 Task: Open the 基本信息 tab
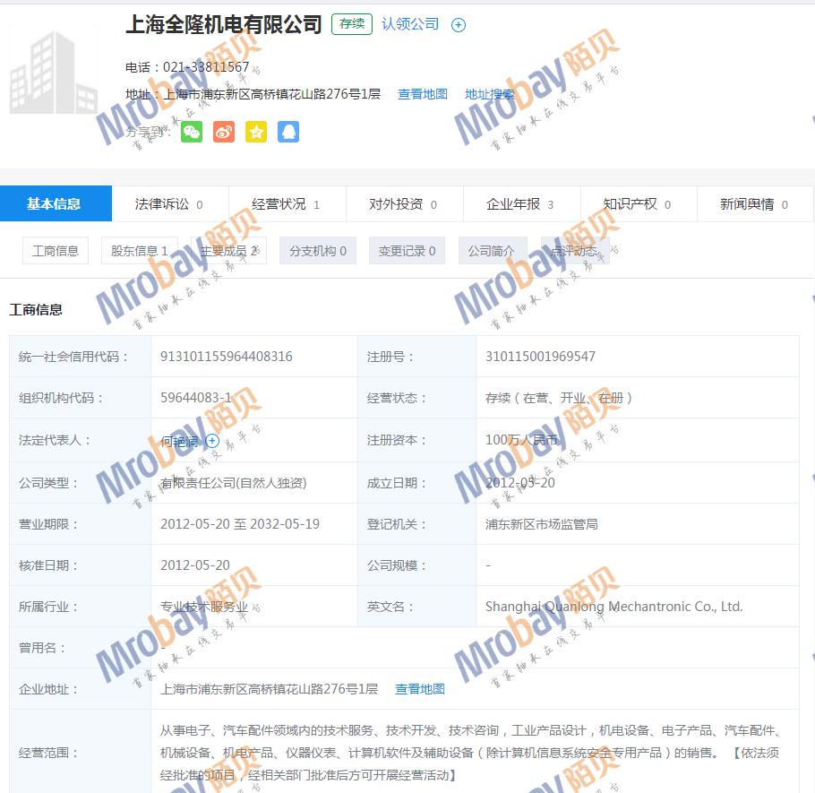(x=55, y=204)
